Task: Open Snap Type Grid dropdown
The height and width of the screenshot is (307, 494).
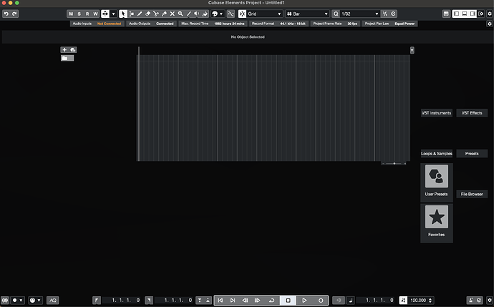Action: pos(264,14)
